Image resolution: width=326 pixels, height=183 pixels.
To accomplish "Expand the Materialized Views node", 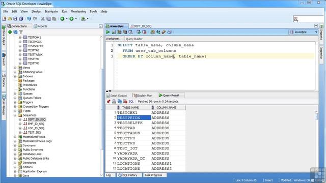I will (x=15, y=137).
